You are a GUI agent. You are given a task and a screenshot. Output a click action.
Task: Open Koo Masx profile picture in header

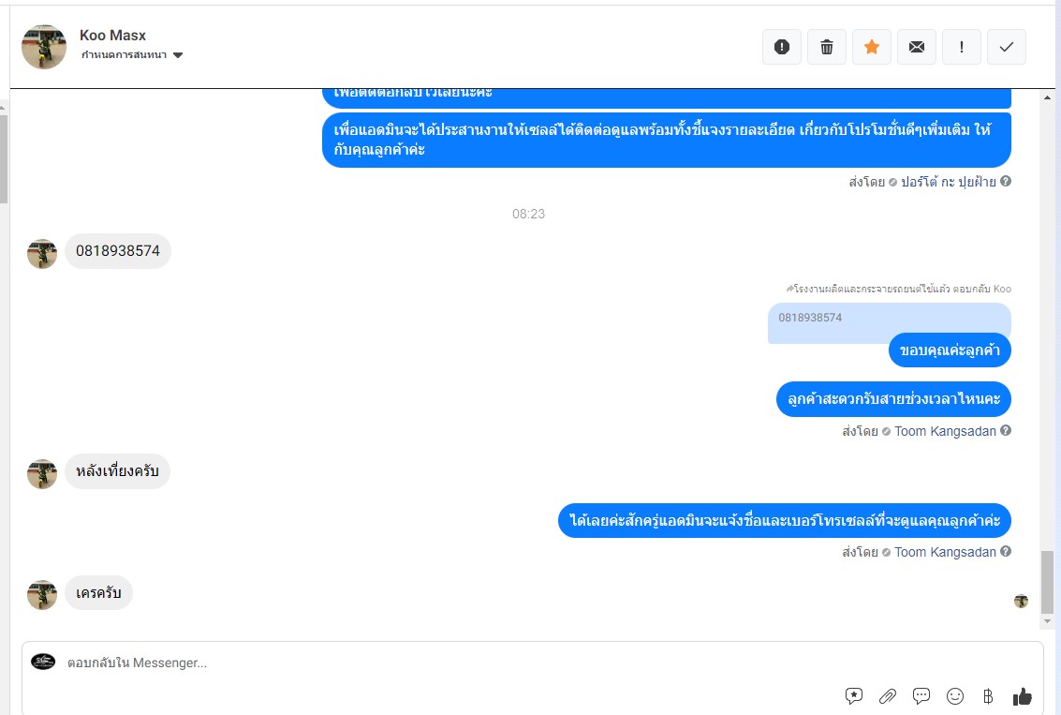click(x=44, y=47)
